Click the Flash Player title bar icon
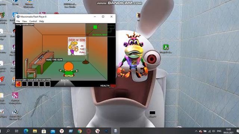Image resolution: width=239 pixels, height=134 pixels. (x=18, y=16)
